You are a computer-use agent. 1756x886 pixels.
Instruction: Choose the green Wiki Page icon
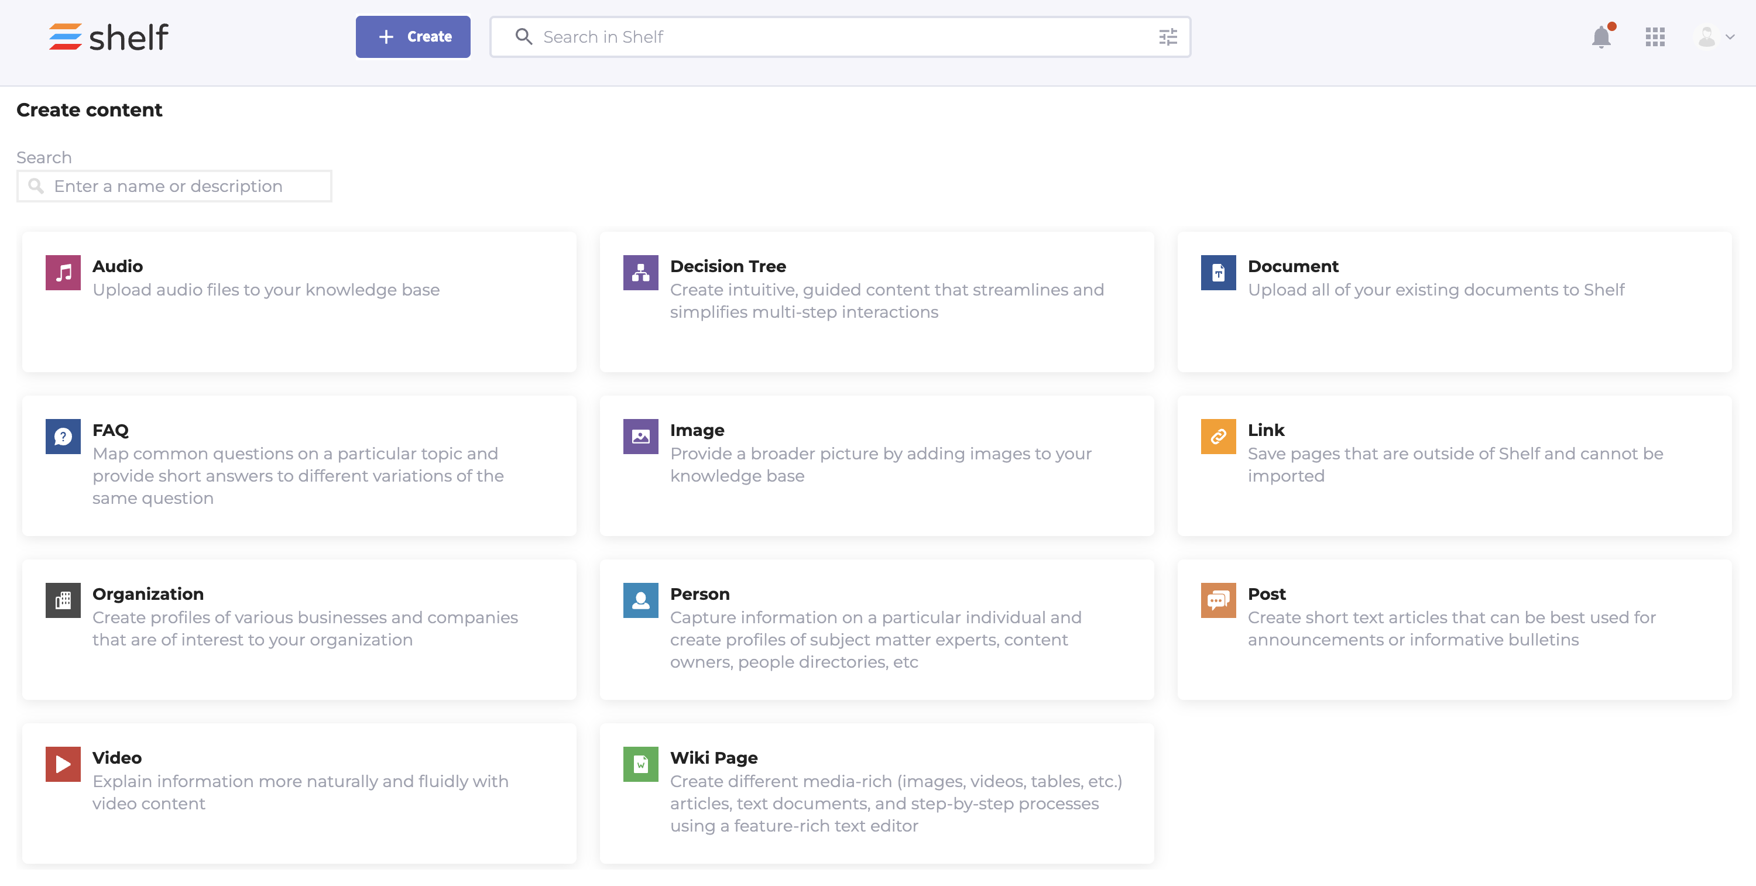[x=640, y=763]
